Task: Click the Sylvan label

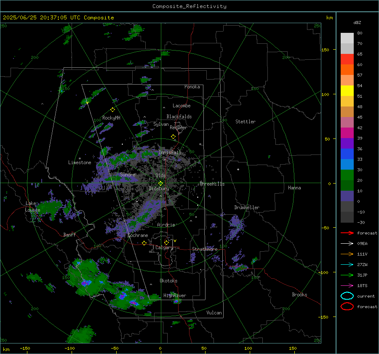Action: coord(161,124)
